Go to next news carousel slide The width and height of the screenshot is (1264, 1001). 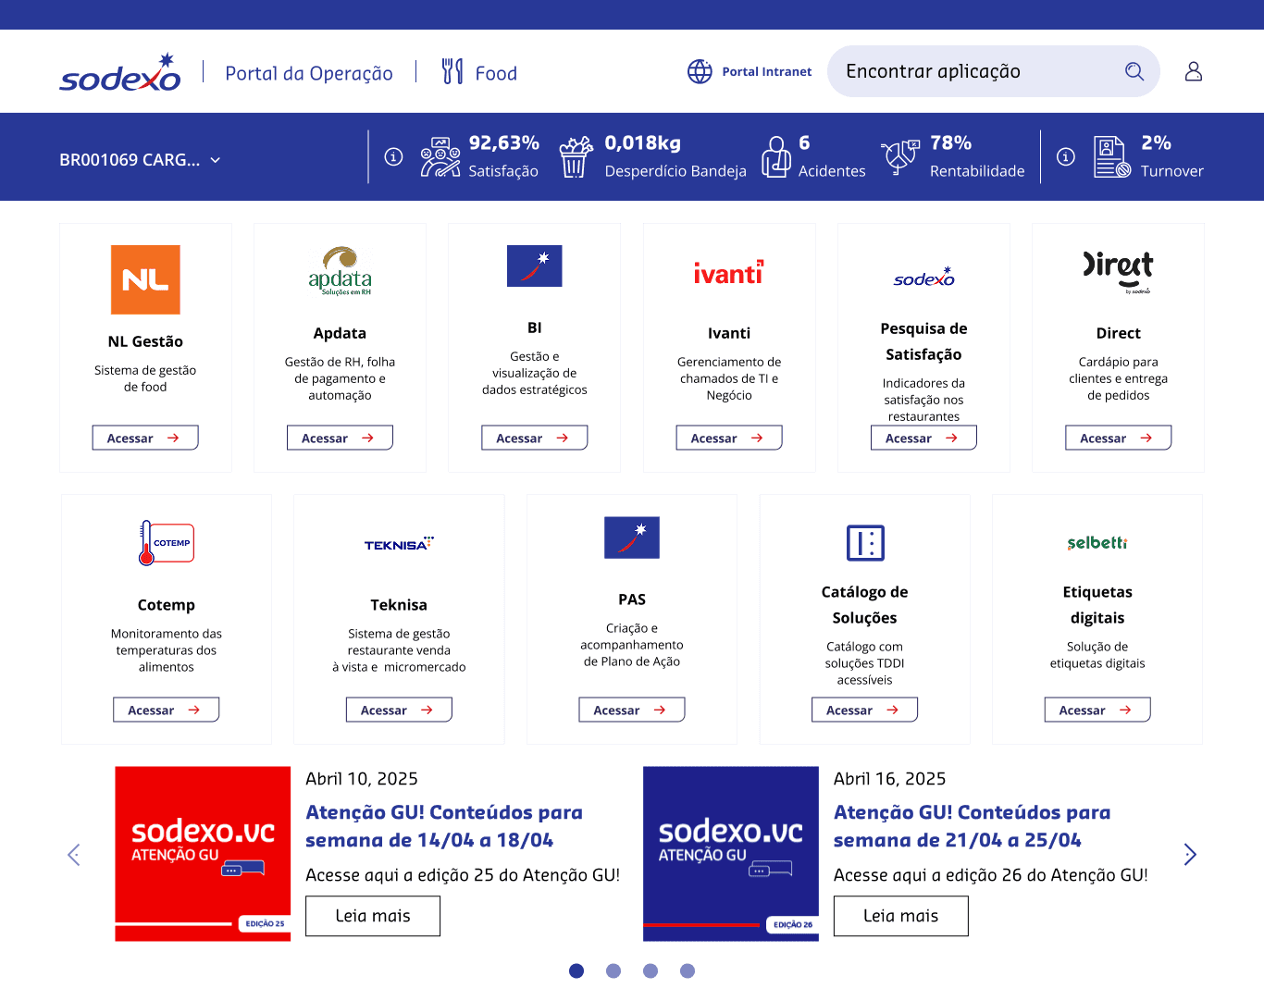point(1190,855)
